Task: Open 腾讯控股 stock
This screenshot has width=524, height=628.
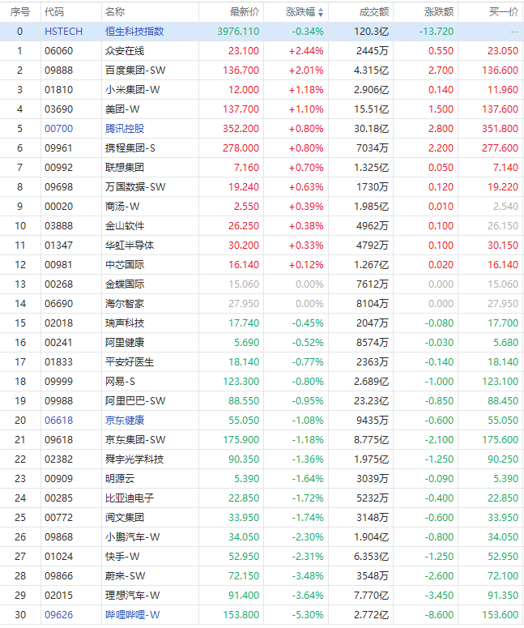Action: click(125, 129)
